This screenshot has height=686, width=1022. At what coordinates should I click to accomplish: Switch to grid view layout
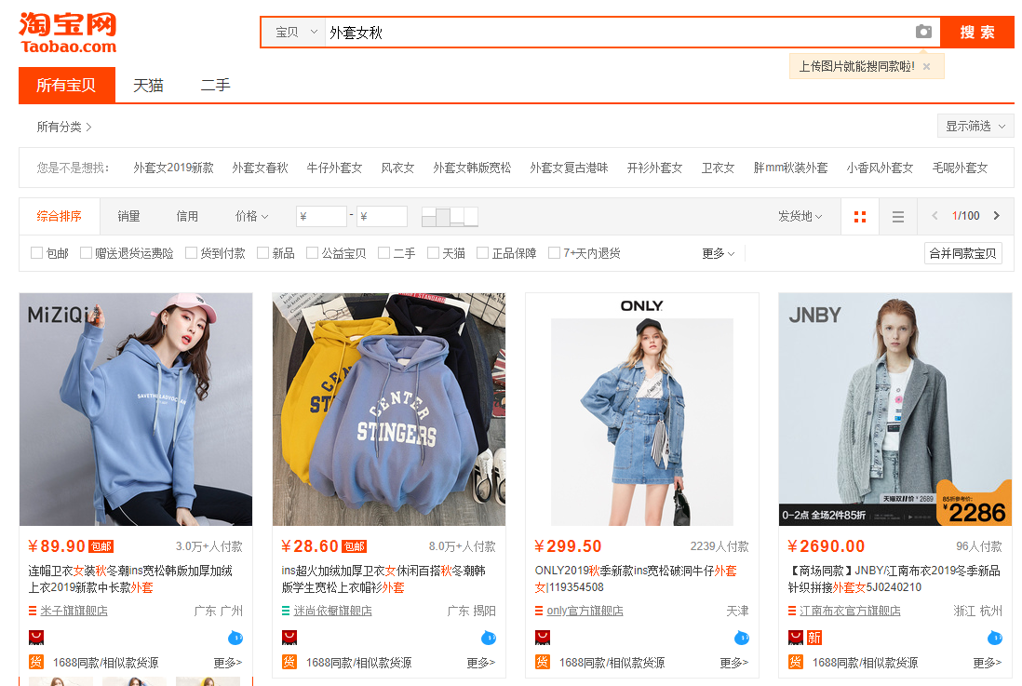point(859,216)
